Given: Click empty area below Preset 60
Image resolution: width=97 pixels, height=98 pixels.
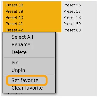Looking at the screenshot, I should pyautogui.click(x=79, y=64).
